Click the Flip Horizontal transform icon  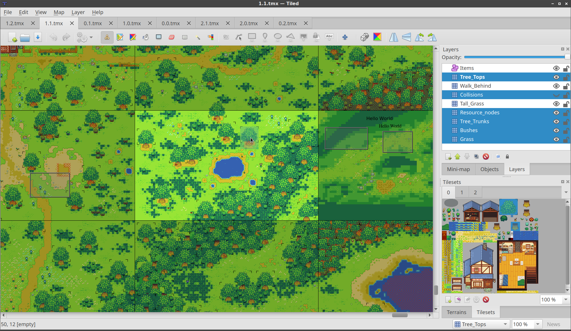[394, 37]
